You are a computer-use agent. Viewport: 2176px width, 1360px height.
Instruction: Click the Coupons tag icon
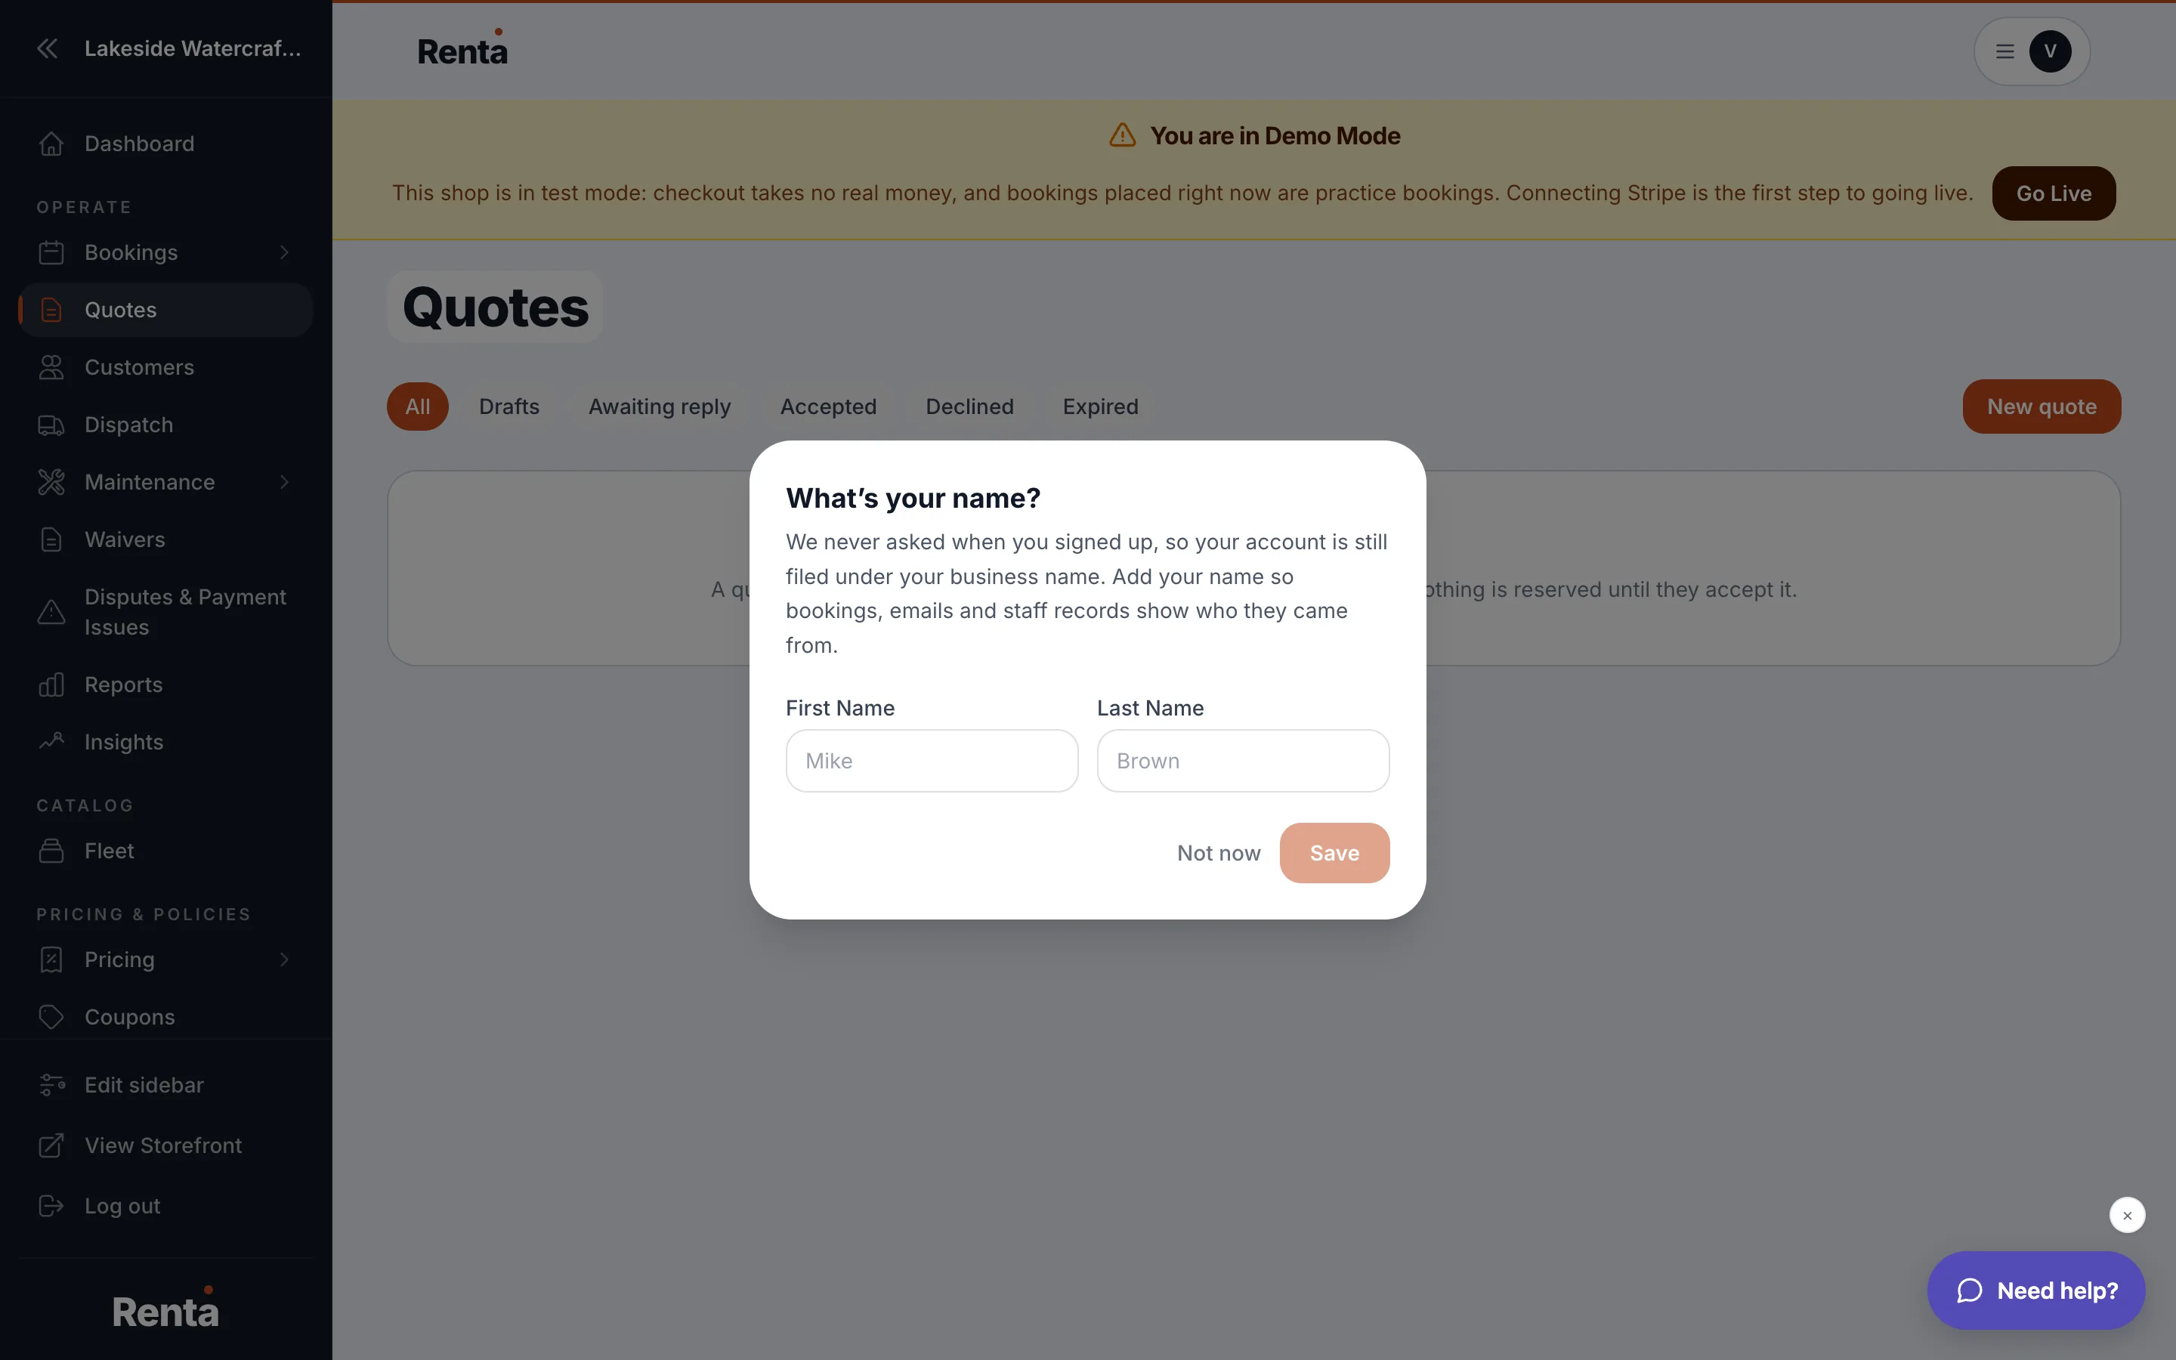(51, 1017)
